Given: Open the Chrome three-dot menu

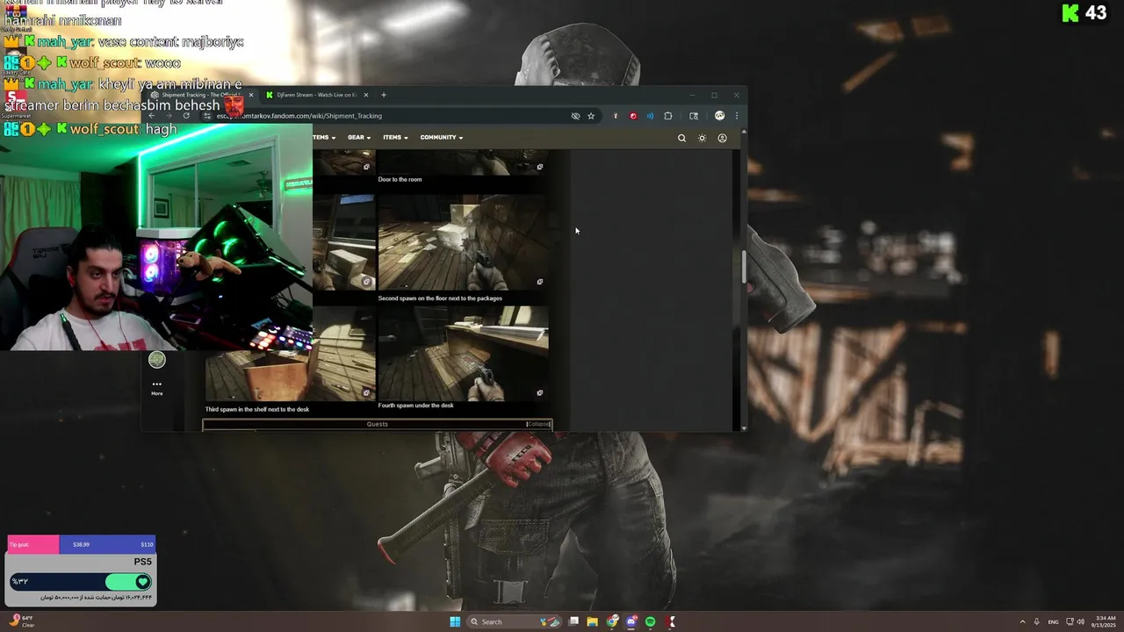Looking at the screenshot, I should [737, 116].
